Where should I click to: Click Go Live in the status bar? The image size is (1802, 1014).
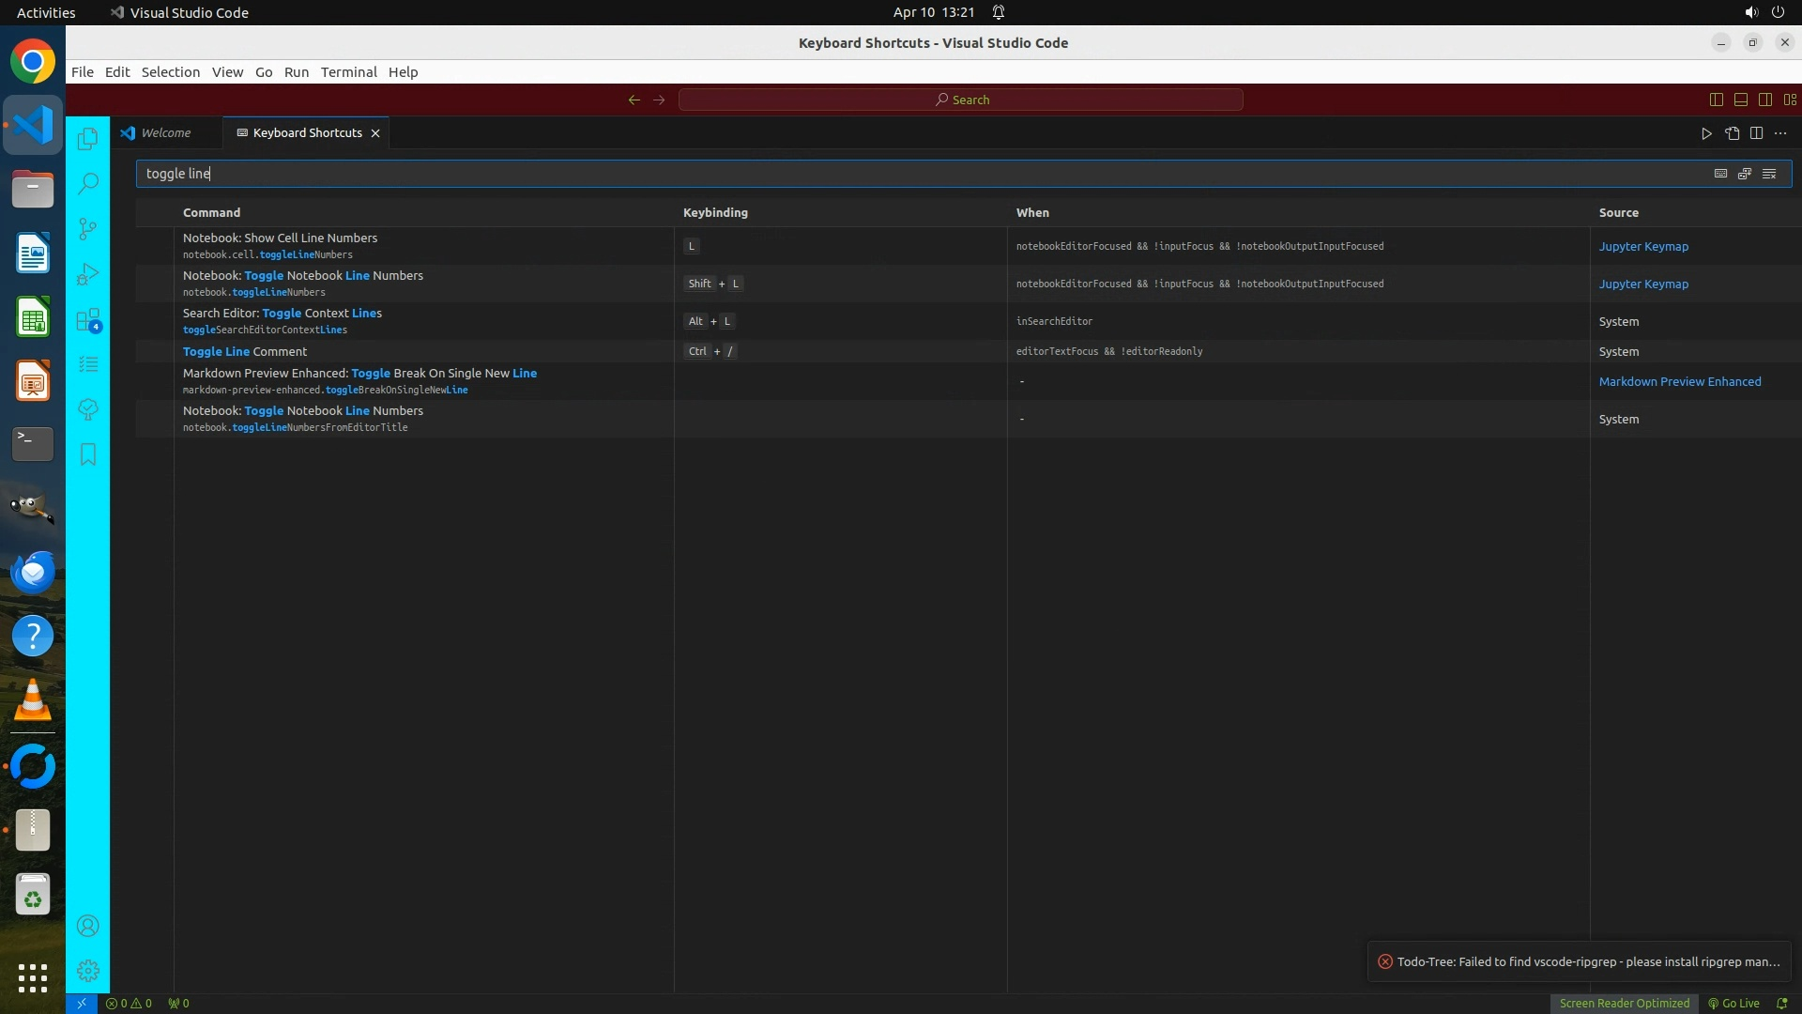coord(1733,1004)
